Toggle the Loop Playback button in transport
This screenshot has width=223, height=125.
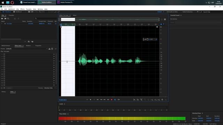click(115, 100)
